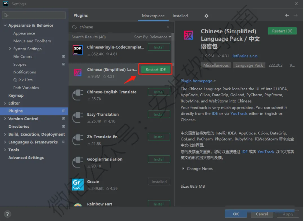
Task: Open the Keymap settings page
Action: (x=16, y=95)
